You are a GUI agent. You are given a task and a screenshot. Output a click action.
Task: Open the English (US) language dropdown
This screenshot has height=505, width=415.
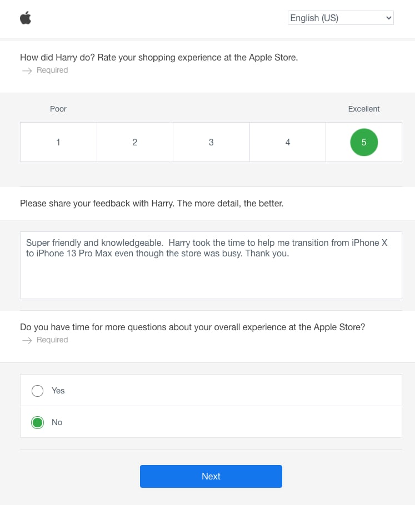point(340,18)
